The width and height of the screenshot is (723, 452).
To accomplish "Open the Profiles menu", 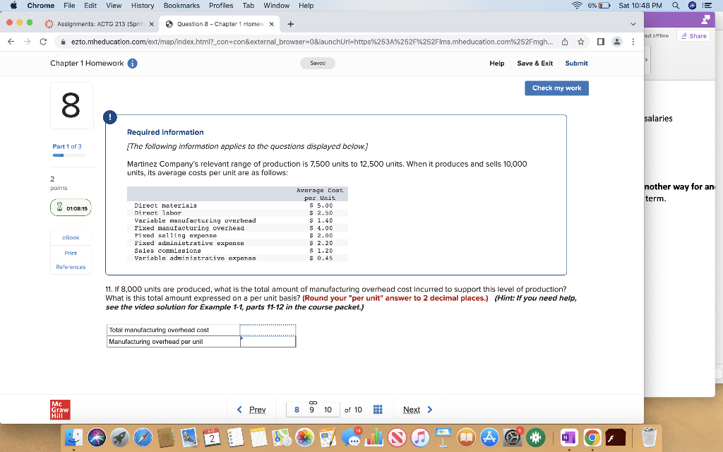I will coord(221,6).
